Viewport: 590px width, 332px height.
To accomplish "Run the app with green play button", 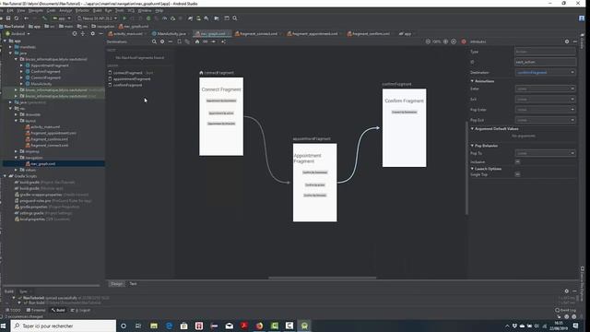I will point(124,18).
